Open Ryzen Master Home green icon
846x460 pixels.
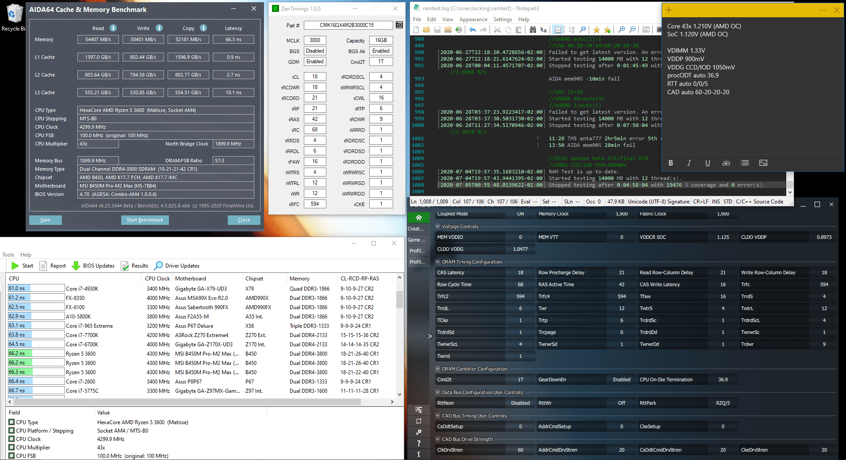tap(418, 218)
